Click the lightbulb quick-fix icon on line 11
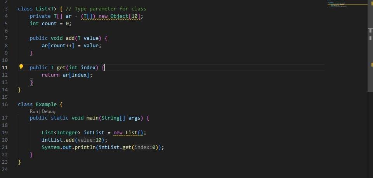The width and height of the screenshot is (373, 178). coord(21,67)
